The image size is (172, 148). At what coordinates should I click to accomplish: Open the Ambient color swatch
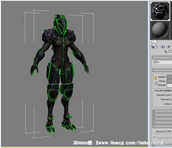tap(169, 77)
